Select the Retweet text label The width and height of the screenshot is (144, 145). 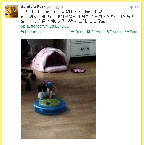(97, 32)
